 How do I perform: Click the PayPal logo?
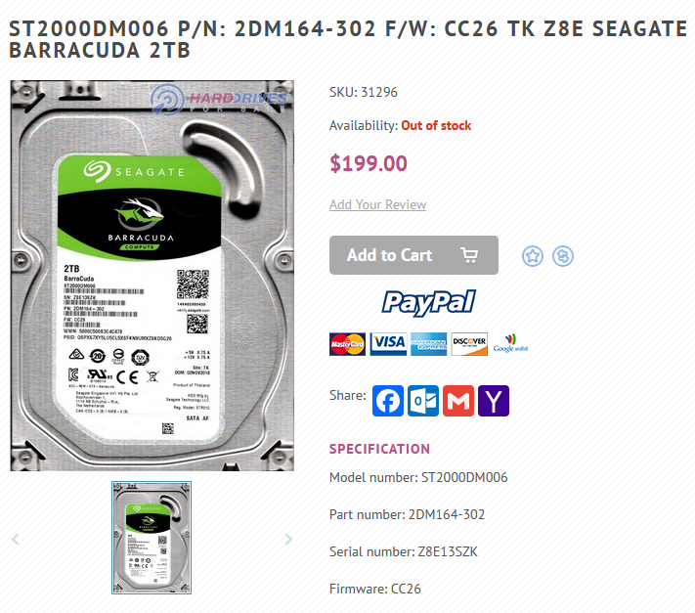coord(428,303)
